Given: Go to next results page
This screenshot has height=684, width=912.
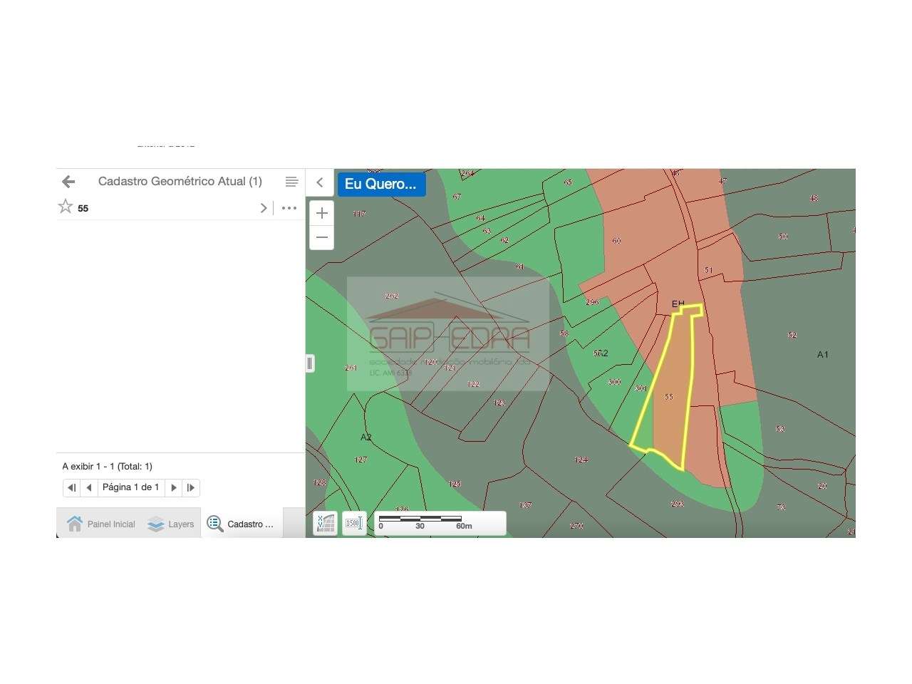Looking at the screenshot, I should 174,487.
